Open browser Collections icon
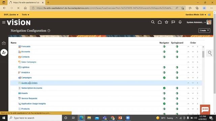 (x=197, y=8)
